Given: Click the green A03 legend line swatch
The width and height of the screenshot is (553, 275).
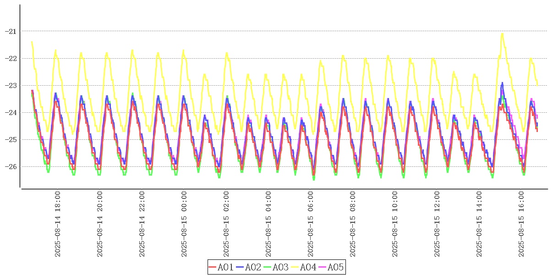Looking at the screenshot, I should click(x=268, y=267).
